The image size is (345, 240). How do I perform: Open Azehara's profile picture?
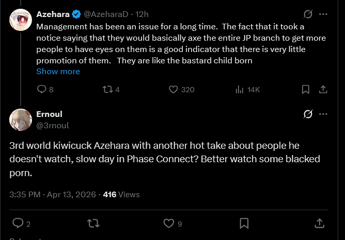point(21,19)
